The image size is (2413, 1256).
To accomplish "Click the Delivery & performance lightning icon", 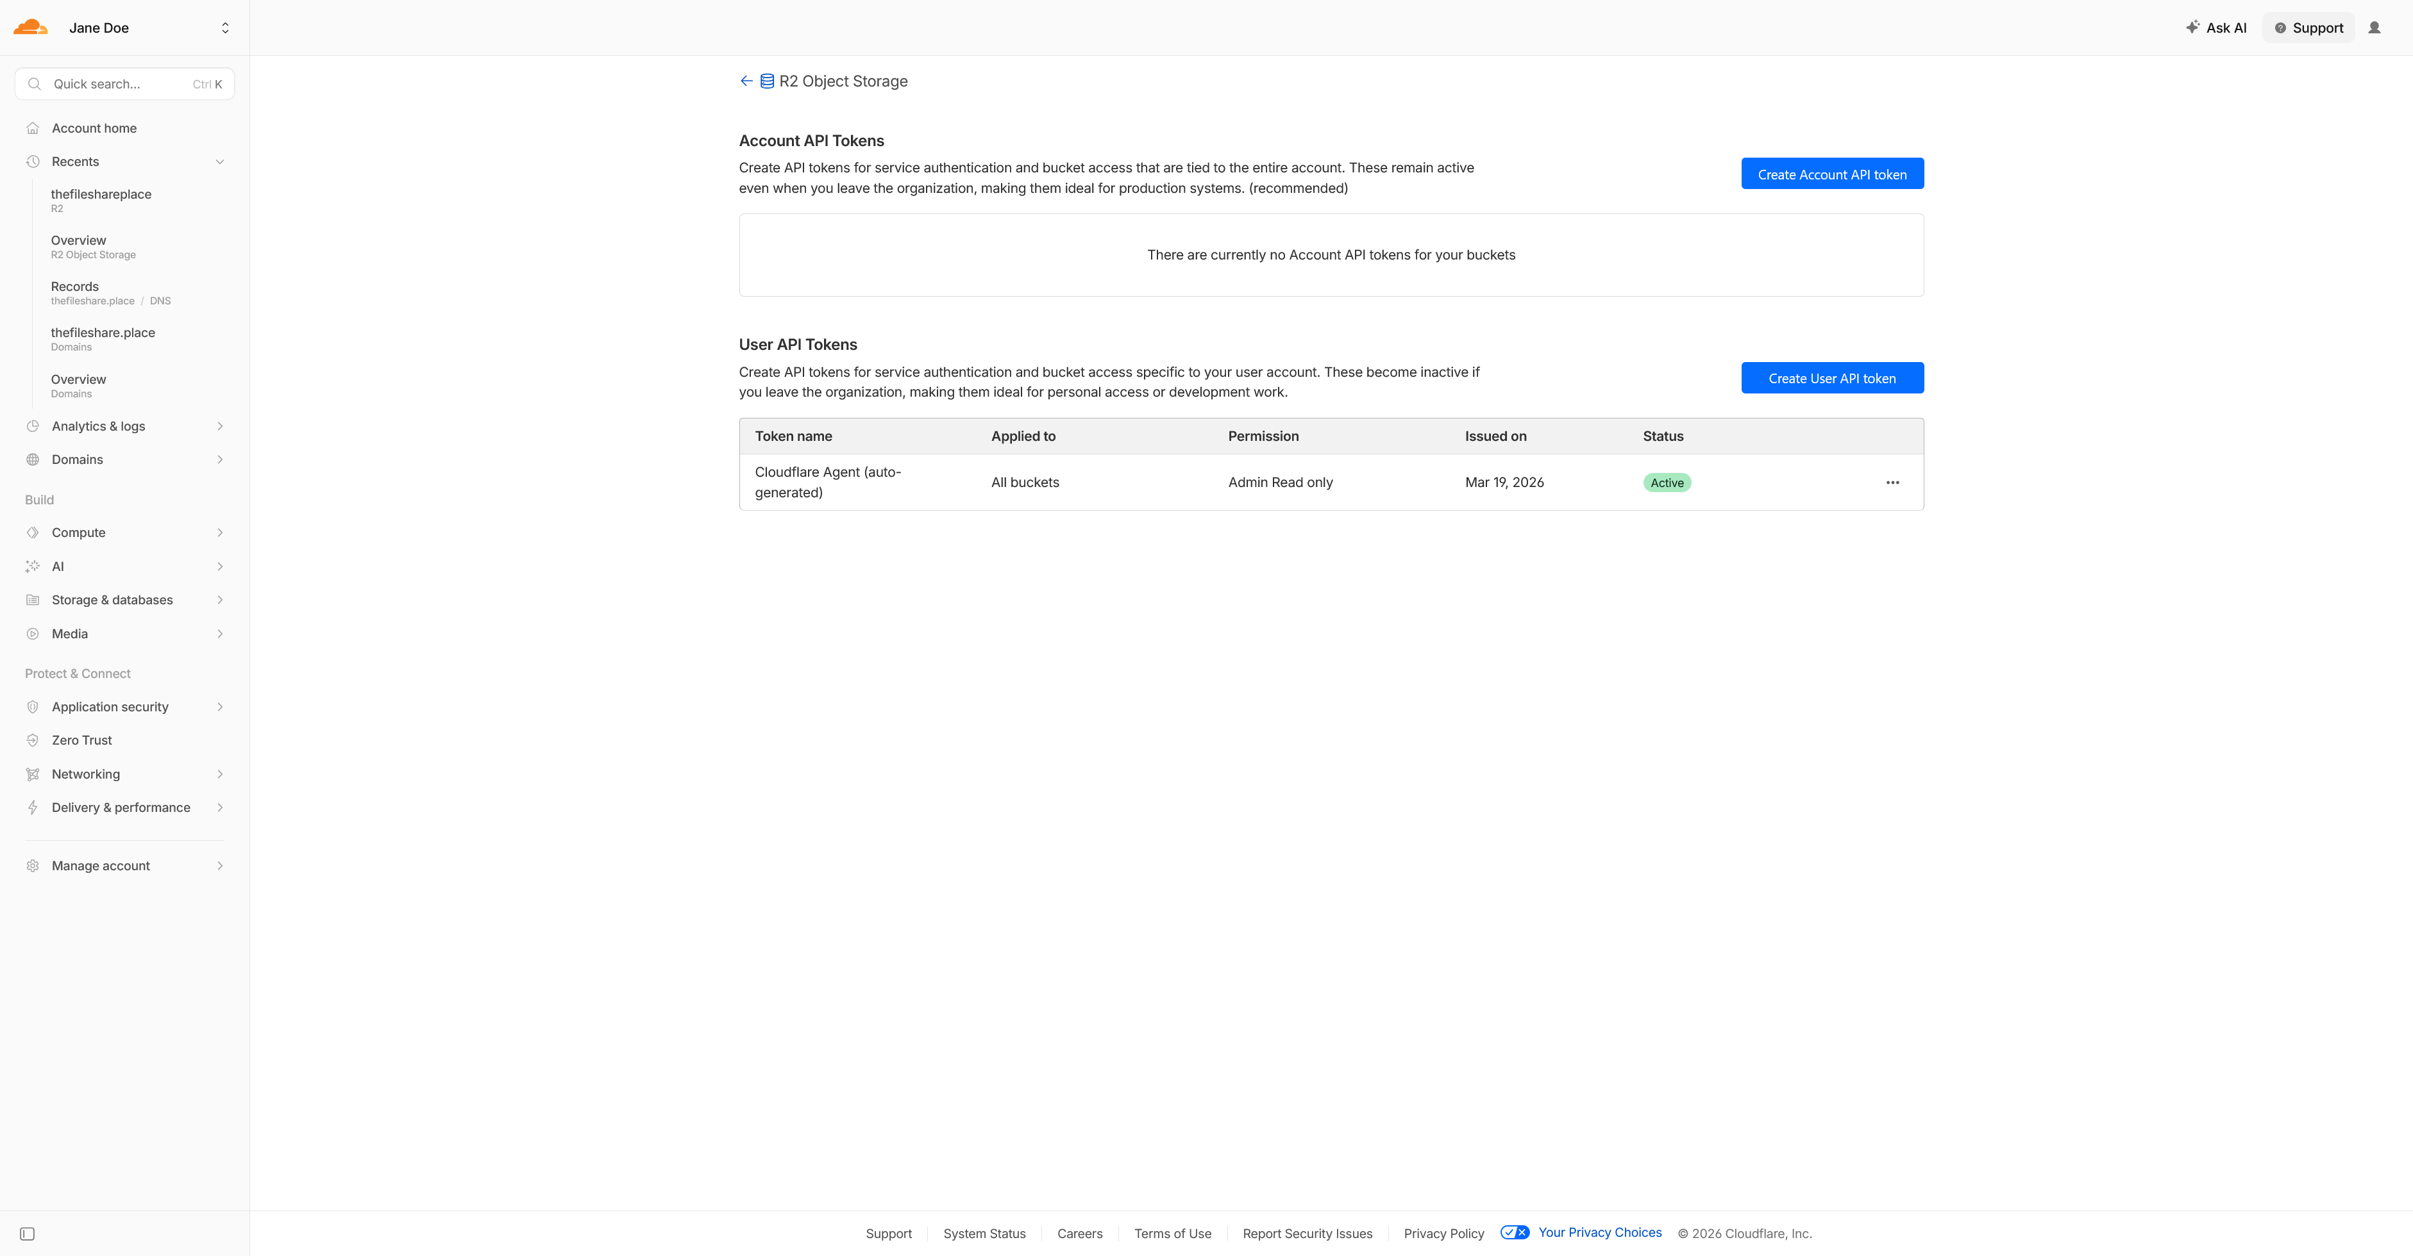I will pos(33,807).
